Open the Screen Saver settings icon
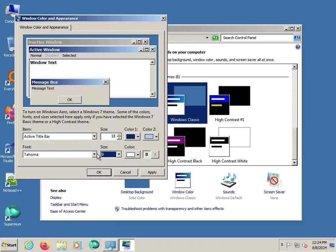This screenshot has width=336, height=252. coord(274,180)
